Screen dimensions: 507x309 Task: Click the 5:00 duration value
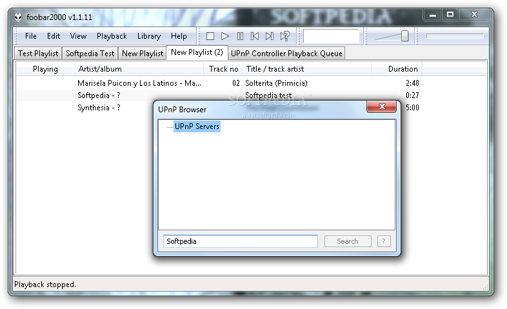coord(412,108)
